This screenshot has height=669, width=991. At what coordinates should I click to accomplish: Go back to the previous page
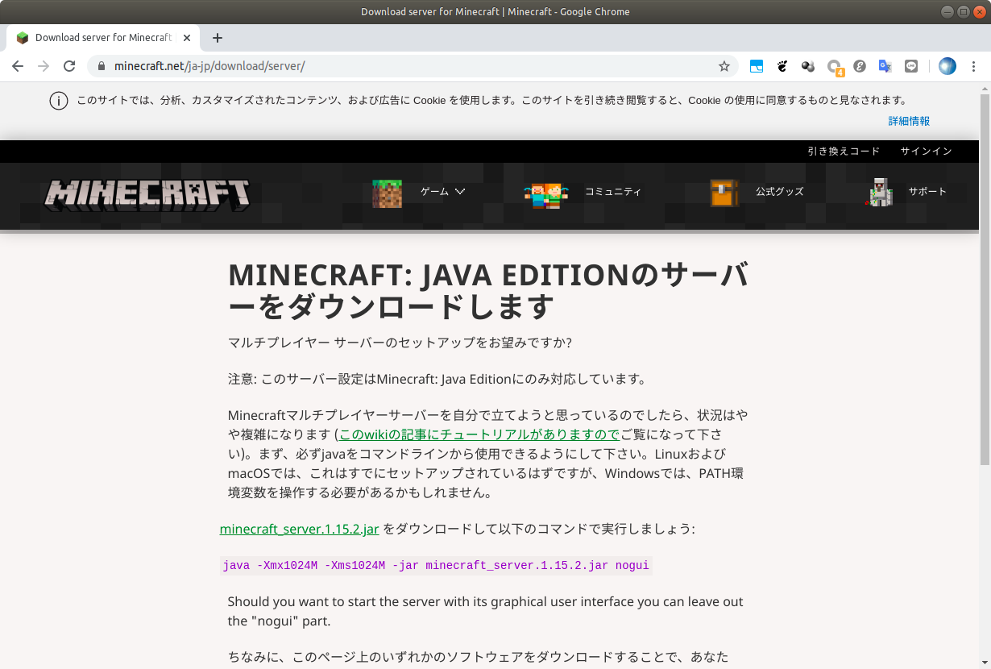pyautogui.click(x=18, y=66)
